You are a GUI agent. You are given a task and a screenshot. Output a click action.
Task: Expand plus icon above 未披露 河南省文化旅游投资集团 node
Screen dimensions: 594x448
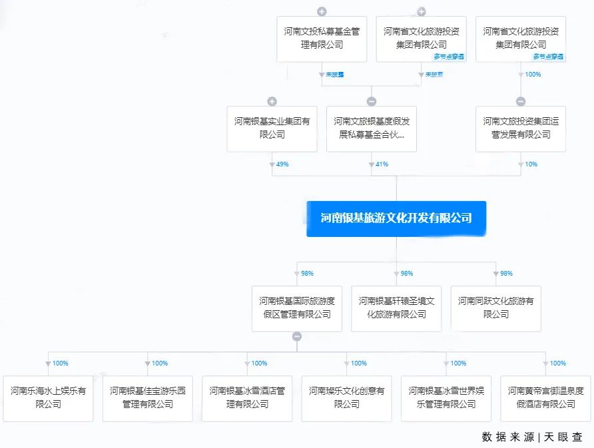pyautogui.click(x=422, y=12)
